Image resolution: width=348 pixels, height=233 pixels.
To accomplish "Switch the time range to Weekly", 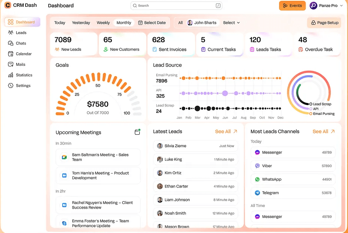I will pyautogui.click(x=103, y=23).
